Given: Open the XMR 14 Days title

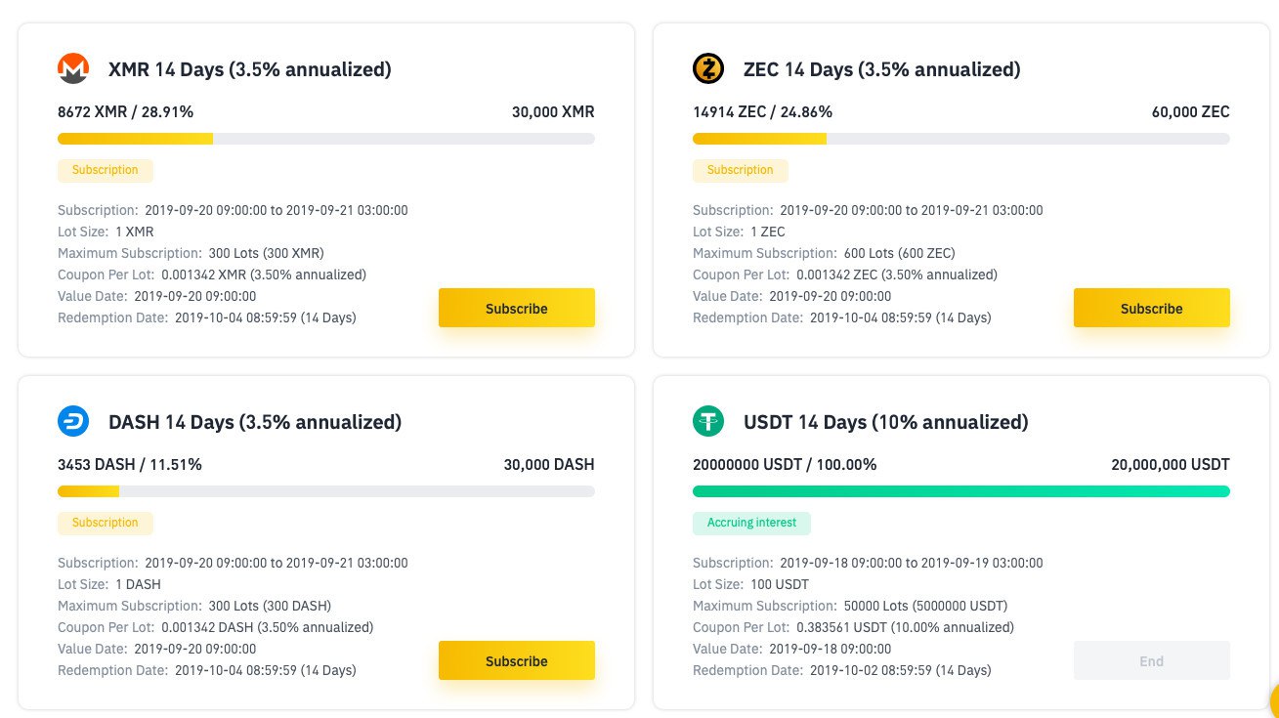Looking at the screenshot, I should click(x=250, y=69).
